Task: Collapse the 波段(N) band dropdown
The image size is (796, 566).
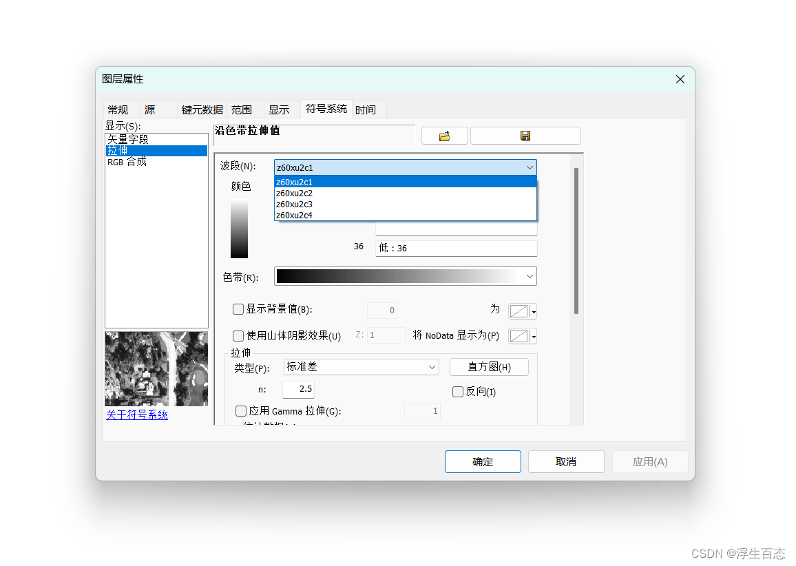Action: 530,167
